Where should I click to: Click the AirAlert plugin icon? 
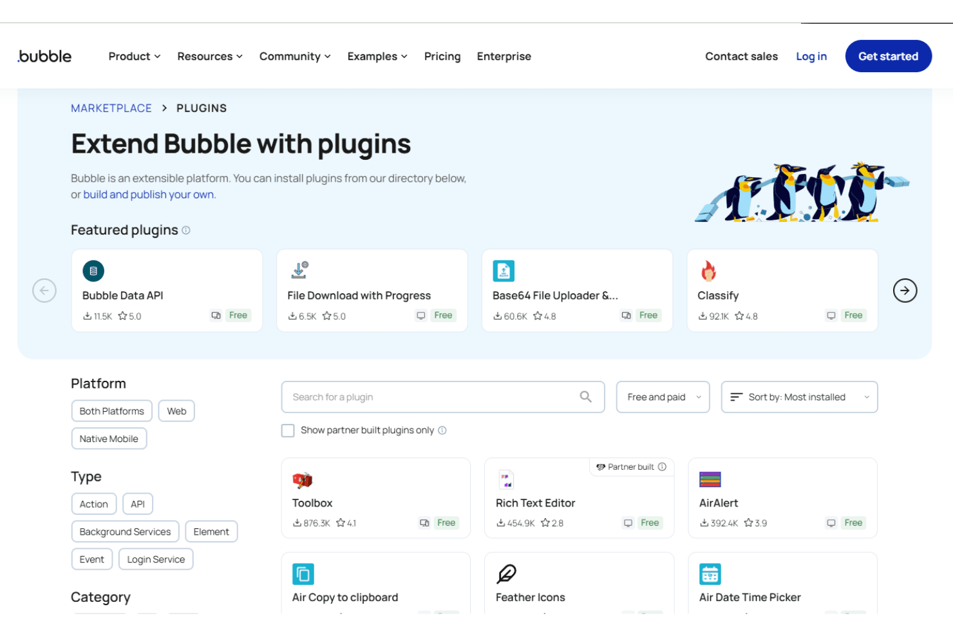[x=710, y=479]
